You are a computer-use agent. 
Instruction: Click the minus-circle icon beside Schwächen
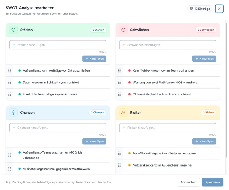(x=123, y=30)
